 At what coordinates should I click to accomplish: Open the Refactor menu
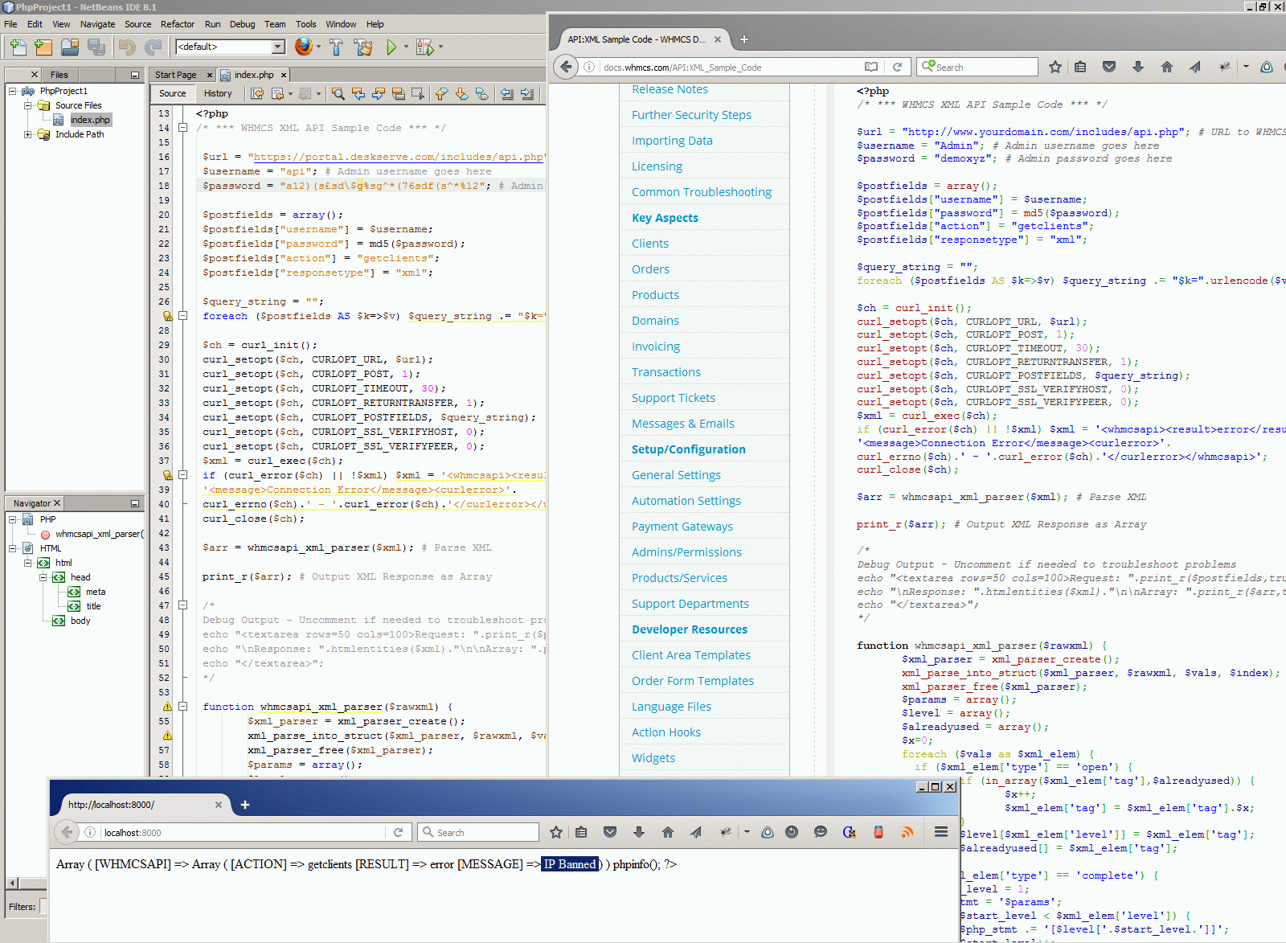(x=177, y=24)
